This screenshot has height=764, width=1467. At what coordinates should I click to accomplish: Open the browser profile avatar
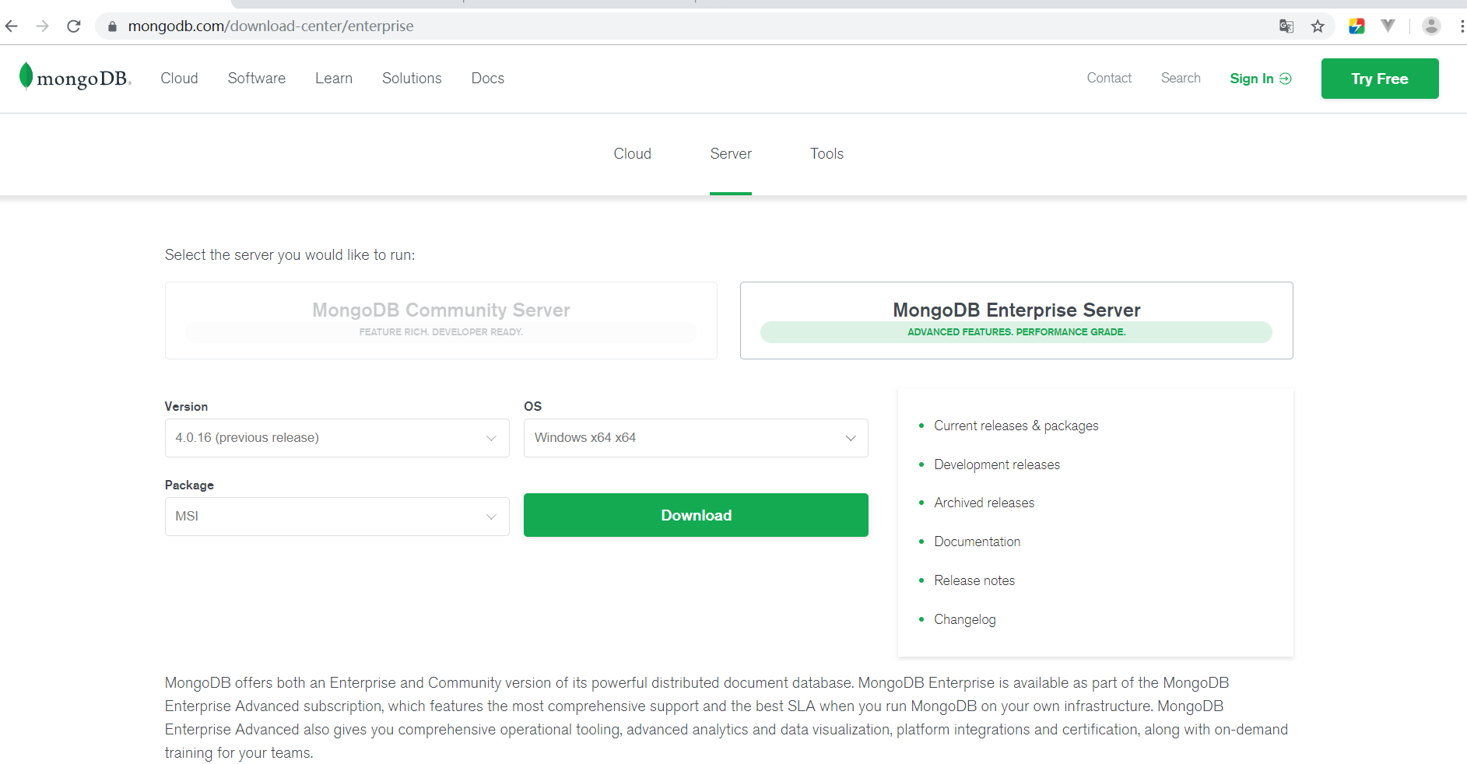click(x=1431, y=26)
